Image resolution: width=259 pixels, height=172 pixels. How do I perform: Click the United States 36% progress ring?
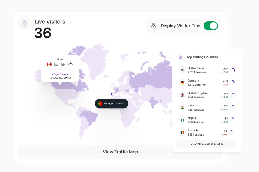point(232,70)
